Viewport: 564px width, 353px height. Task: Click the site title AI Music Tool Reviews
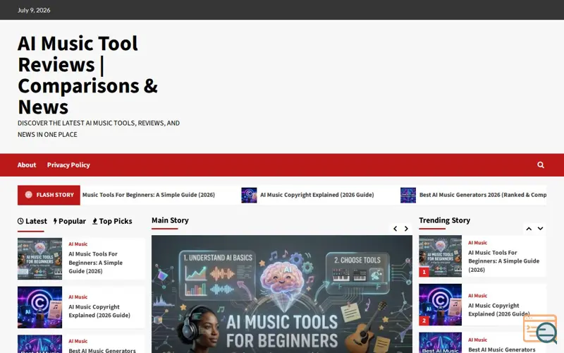[x=87, y=75]
